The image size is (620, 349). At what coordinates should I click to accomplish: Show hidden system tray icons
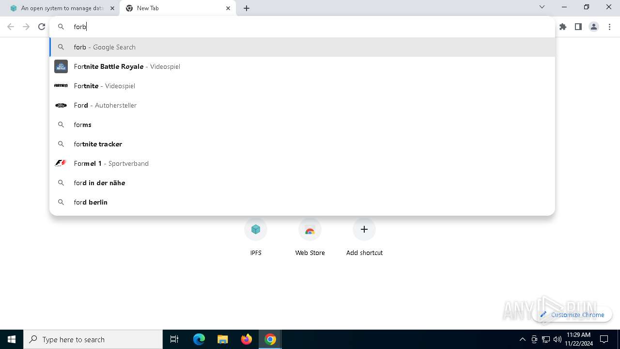coord(522,339)
